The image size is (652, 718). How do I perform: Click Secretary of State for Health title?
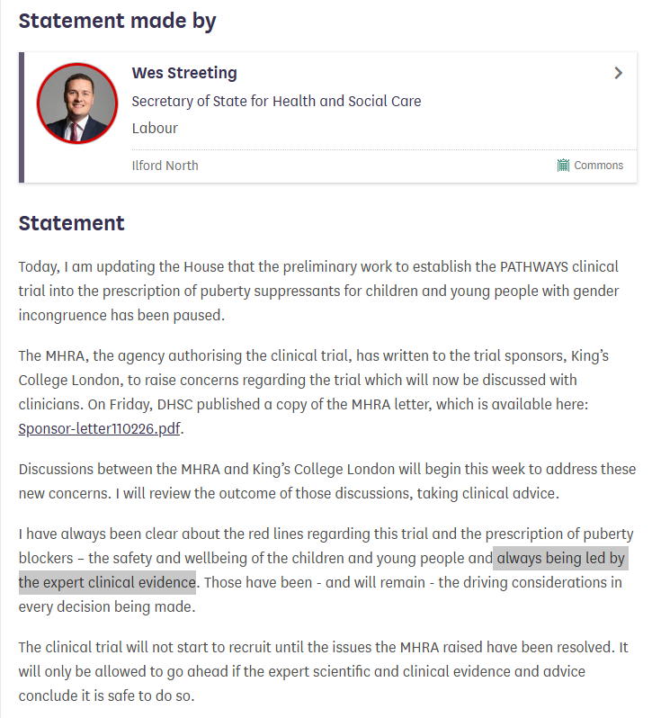point(276,101)
